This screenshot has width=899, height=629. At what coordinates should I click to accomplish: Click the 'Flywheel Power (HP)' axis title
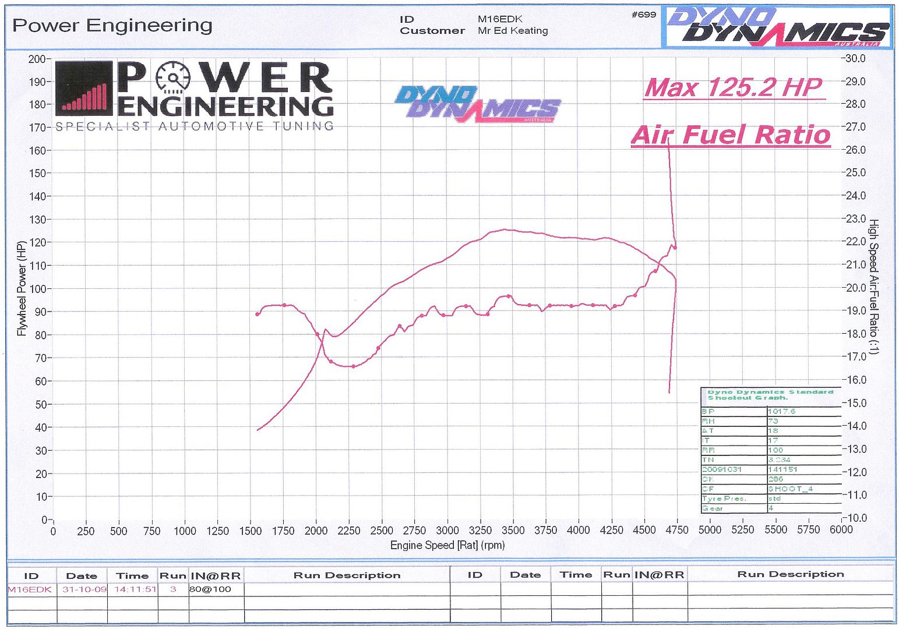[22, 288]
